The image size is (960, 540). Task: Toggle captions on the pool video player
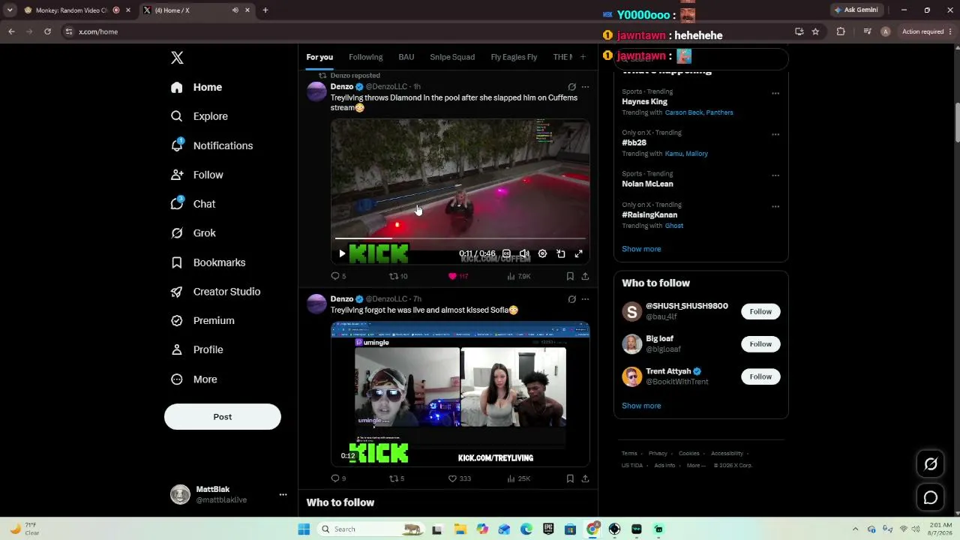[506, 253]
